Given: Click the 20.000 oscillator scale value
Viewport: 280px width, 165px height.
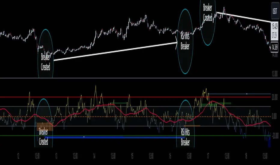Looking at the screenshot, I should point(275,97).
